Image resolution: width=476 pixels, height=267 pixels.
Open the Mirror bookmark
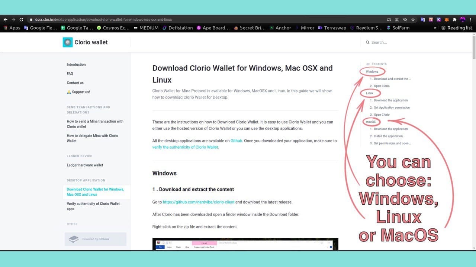(x=305, y=28)
